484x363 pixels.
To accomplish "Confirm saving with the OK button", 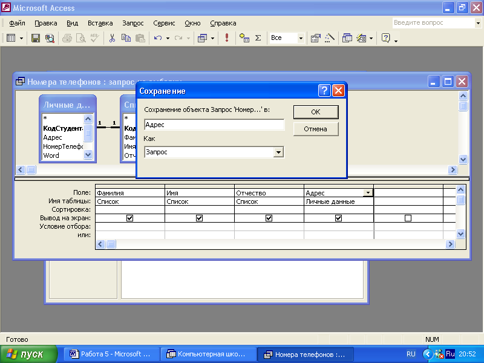I will click(x=316, y=112).
